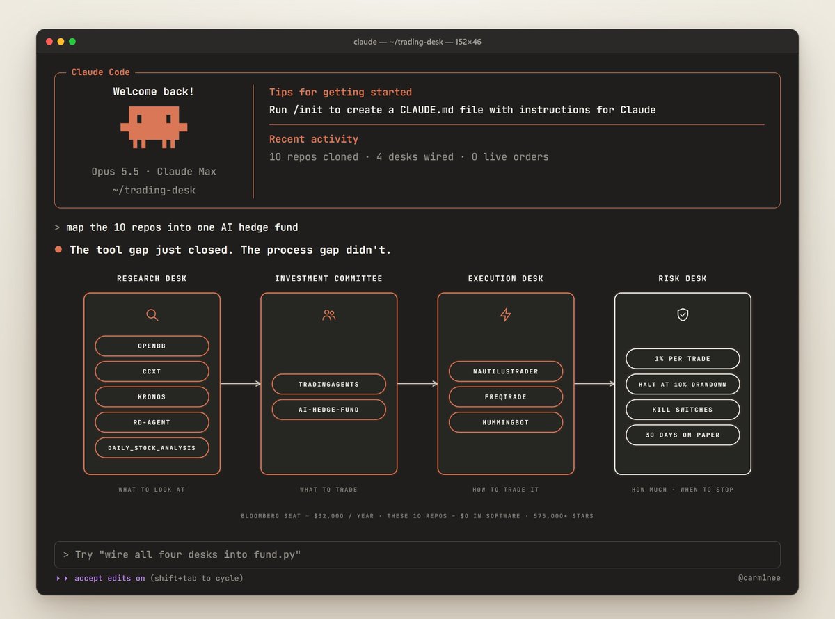Viewport: 835px width, 619px height.
Task: Select the 30 DAYS ON PAPER pill
Action: pos(683,435)
